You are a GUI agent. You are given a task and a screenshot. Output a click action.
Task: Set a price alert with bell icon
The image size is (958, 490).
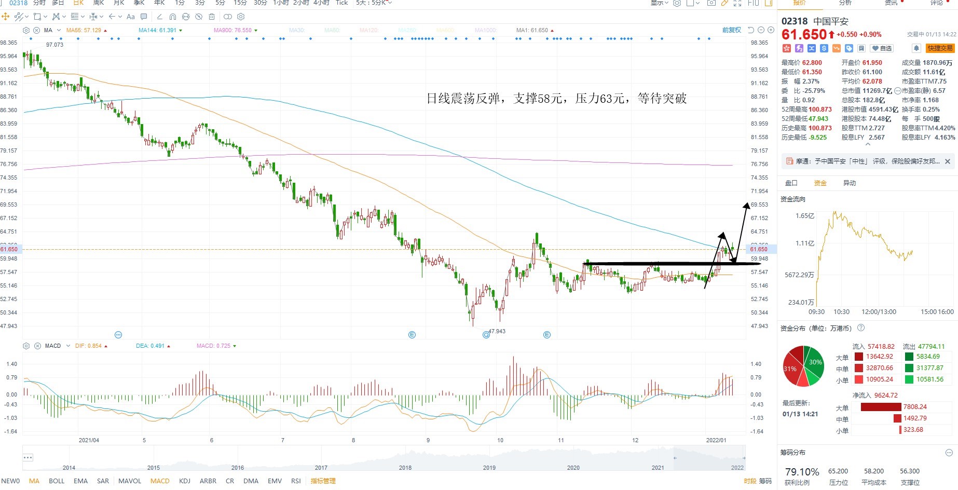(x=916, y=48)
